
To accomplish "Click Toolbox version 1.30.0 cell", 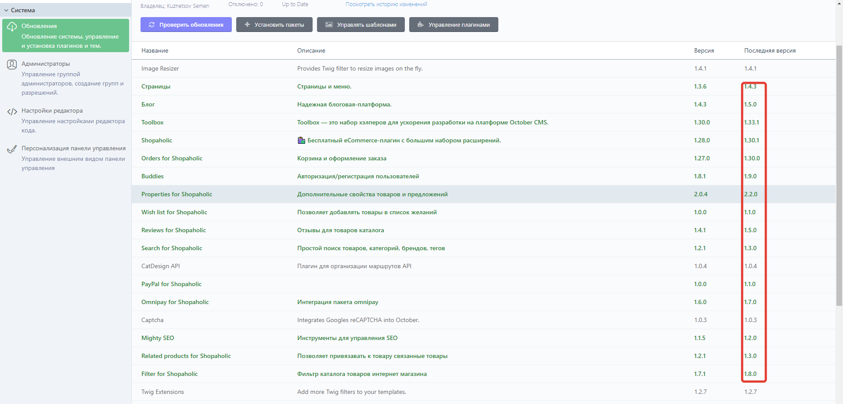I will 702,122.
